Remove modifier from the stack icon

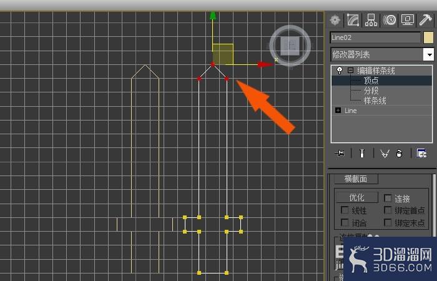tap(399, 154)
